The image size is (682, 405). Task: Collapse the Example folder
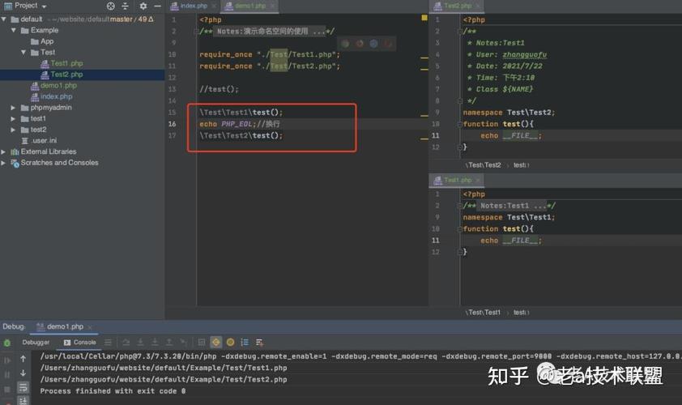coord(14,30)
